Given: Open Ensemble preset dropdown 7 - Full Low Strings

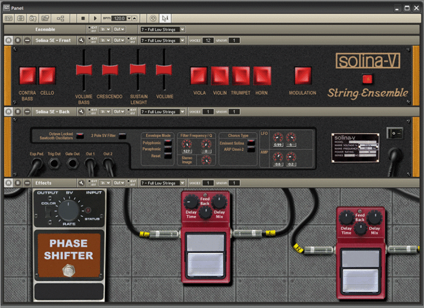Looking at the screenshot, I should tap(162, 29).
